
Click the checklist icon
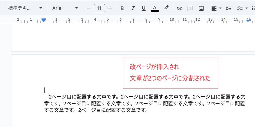click(x=240, y=8)
